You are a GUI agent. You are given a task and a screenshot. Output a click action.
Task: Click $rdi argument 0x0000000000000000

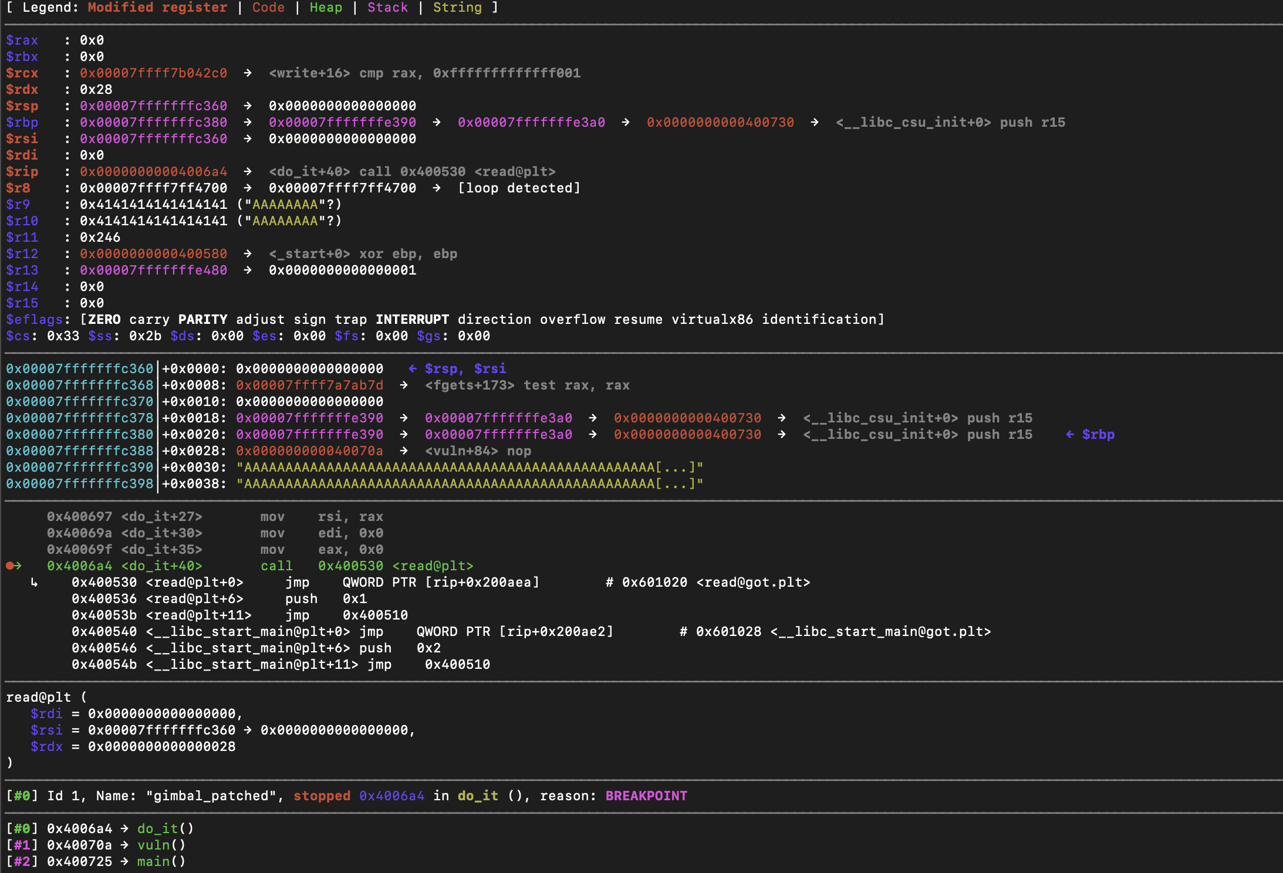[x=161, y=714]
